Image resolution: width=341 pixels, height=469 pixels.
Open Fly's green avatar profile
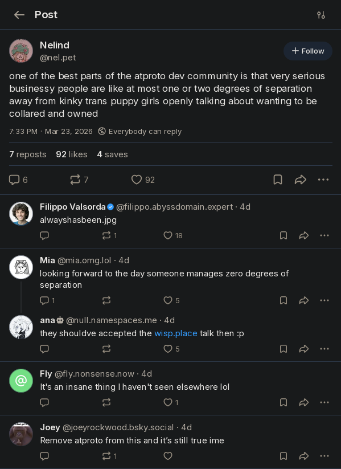tap(21, 381)
